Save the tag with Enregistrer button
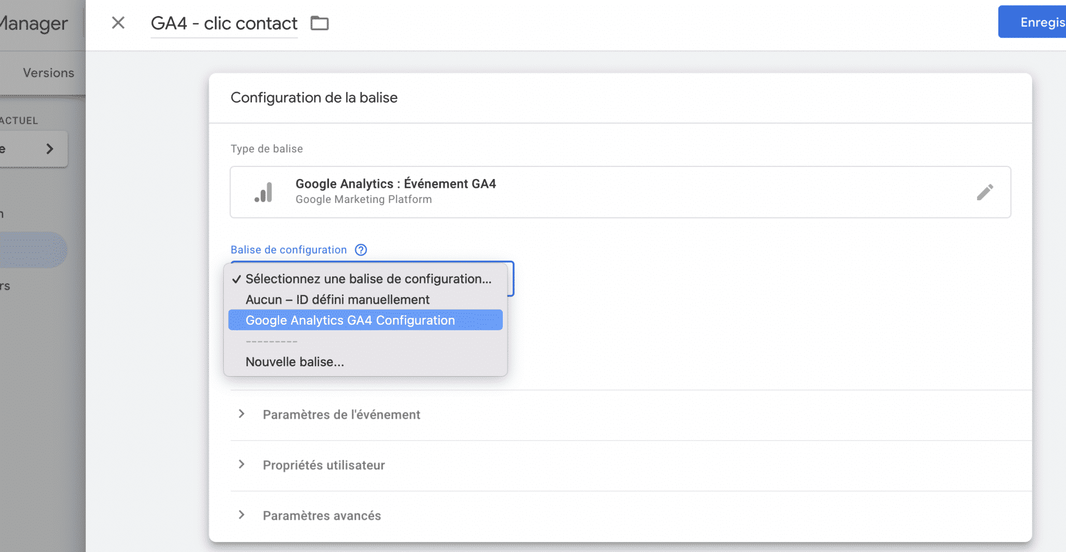This screenshot has width=1066, height=552. point(1032,22)
